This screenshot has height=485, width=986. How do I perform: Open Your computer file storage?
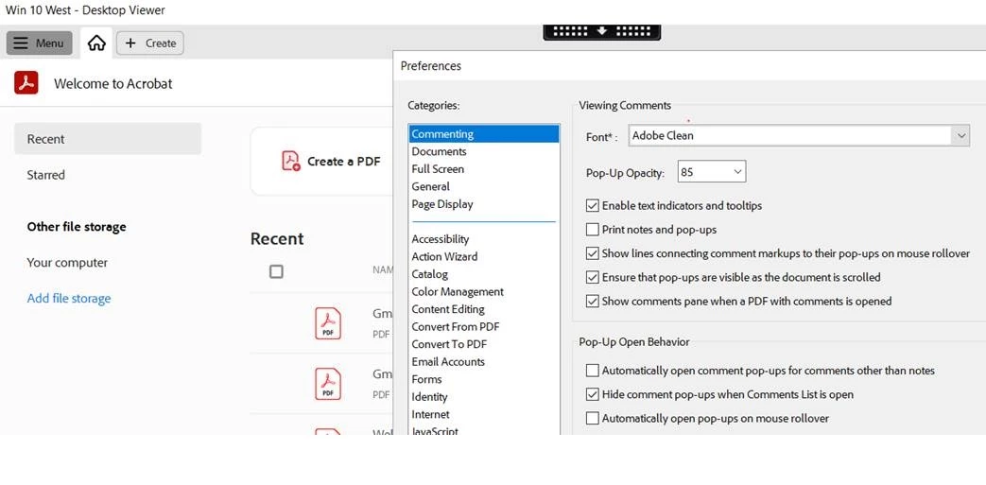tap(67, 262)
